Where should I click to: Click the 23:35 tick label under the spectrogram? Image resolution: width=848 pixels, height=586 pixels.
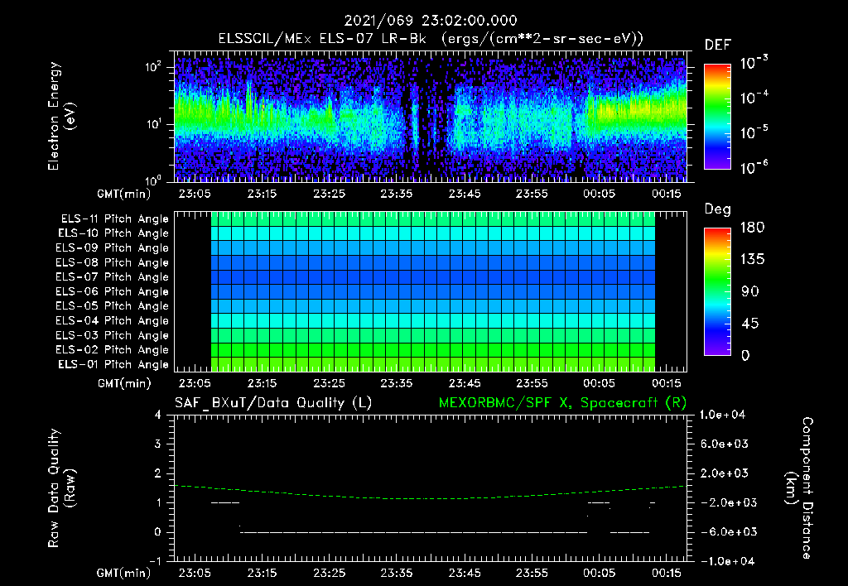pyautogui.click(x=396, y=194)
